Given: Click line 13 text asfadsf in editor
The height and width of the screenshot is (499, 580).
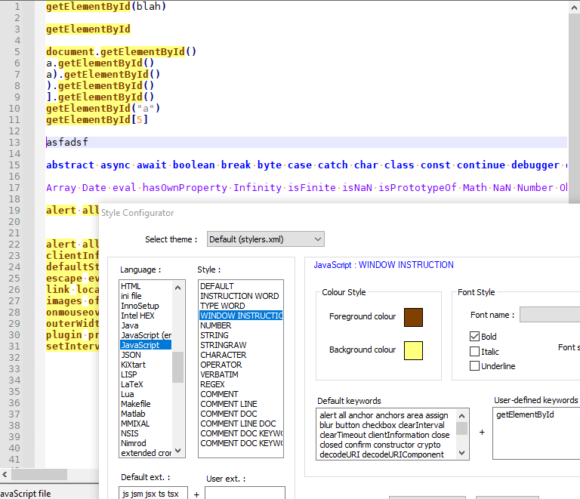Looking at the screenshot, I should tap(67, 142).
